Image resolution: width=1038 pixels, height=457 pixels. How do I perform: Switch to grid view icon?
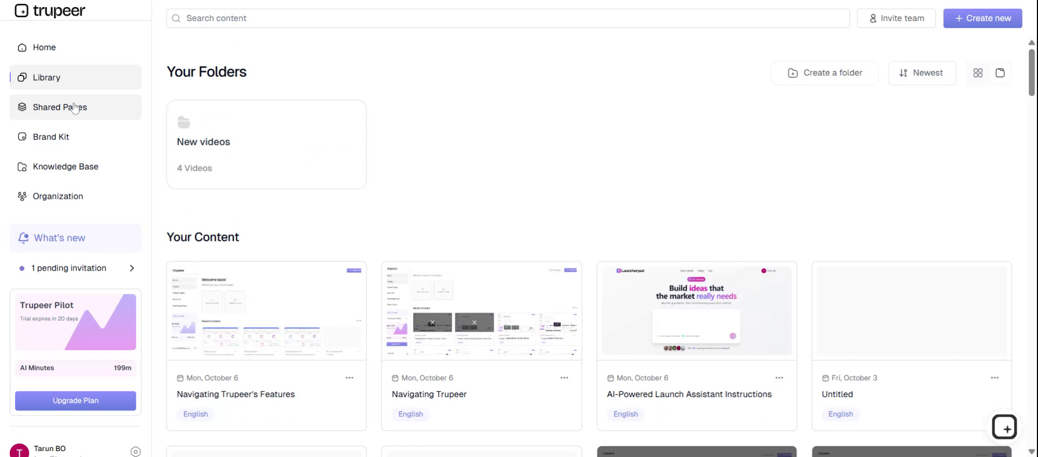pos(978,73)
